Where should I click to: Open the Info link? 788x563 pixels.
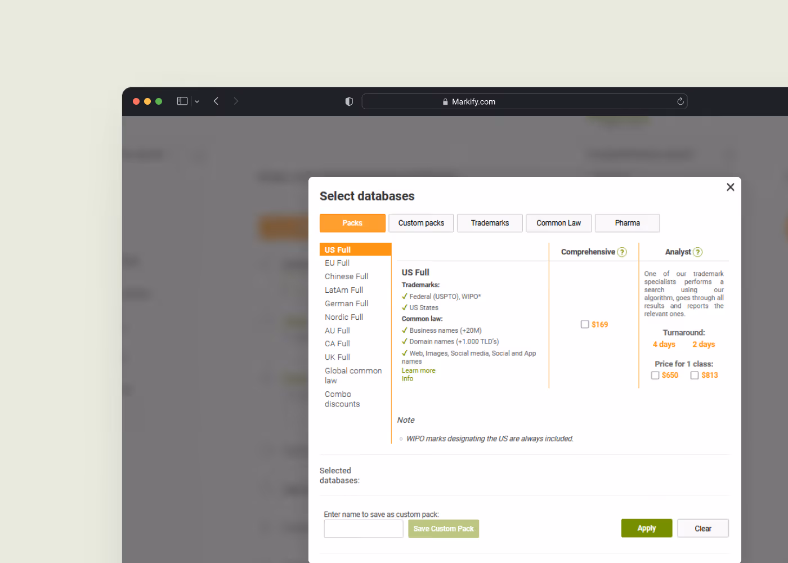pos(408,378)
